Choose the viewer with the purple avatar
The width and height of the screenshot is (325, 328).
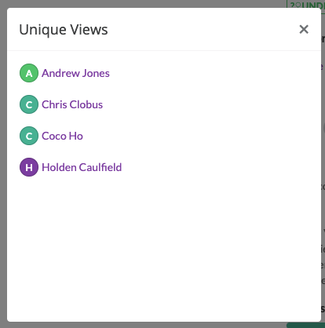click(x=82, y=167)
